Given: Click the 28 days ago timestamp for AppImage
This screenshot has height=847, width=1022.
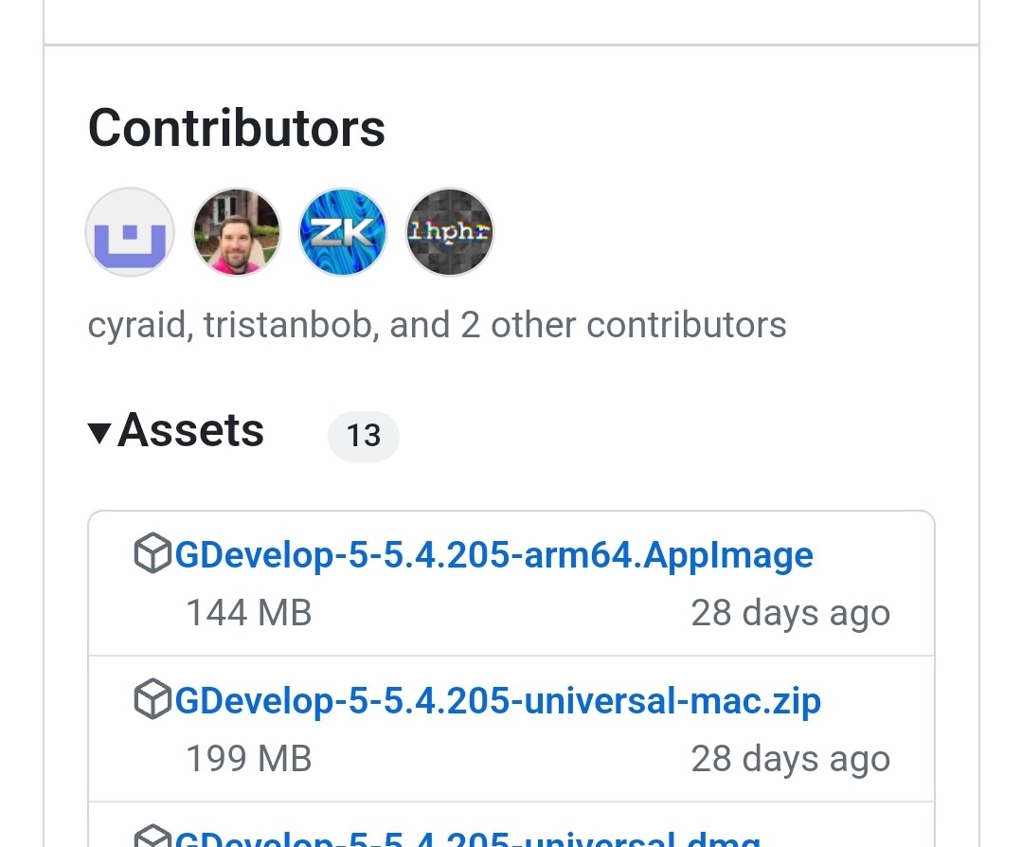Looking at the screenshot, I should coord(790,612).
